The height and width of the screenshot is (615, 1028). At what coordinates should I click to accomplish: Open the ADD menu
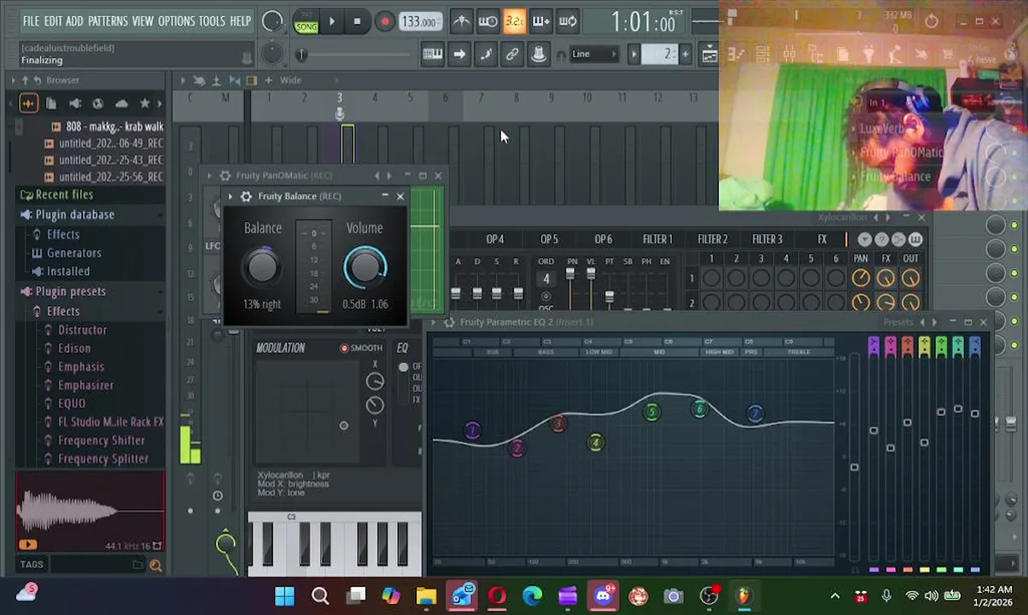74,20
